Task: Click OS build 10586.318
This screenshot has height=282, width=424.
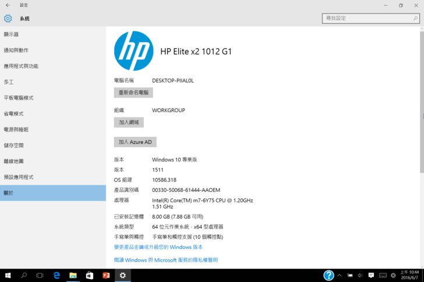Action: pos(164,180)
